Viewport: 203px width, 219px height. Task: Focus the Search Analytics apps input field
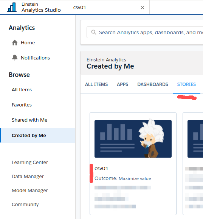pyautogui.click(x=145, y=32)
